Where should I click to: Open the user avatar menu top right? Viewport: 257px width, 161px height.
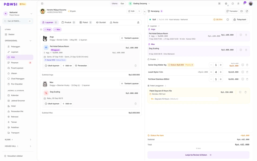pos(251,3)
